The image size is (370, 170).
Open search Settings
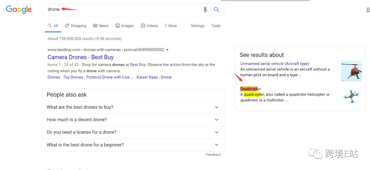tap(198, 26)
